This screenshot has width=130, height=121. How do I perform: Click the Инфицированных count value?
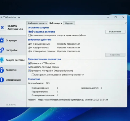point(57,88)
